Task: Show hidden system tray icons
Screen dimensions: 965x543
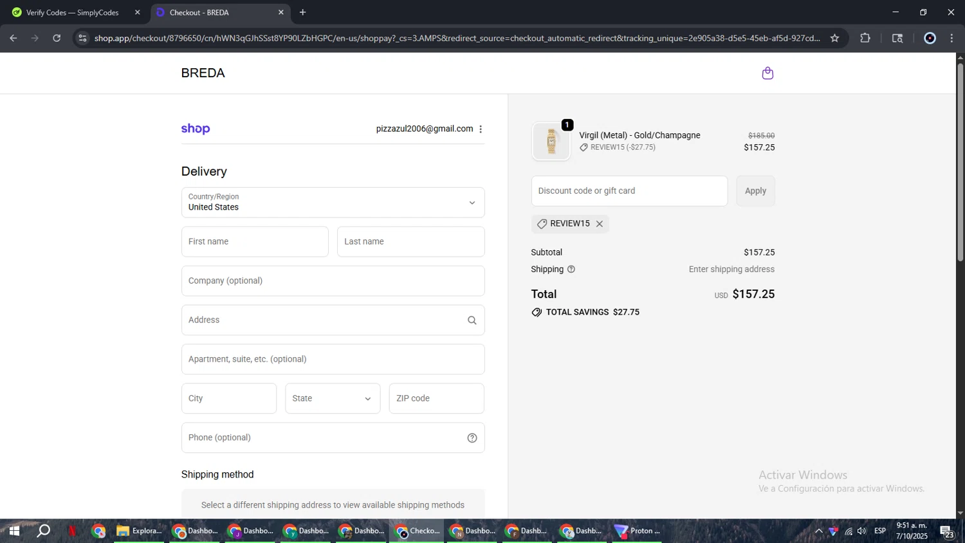Action: (x=818, y=531)
